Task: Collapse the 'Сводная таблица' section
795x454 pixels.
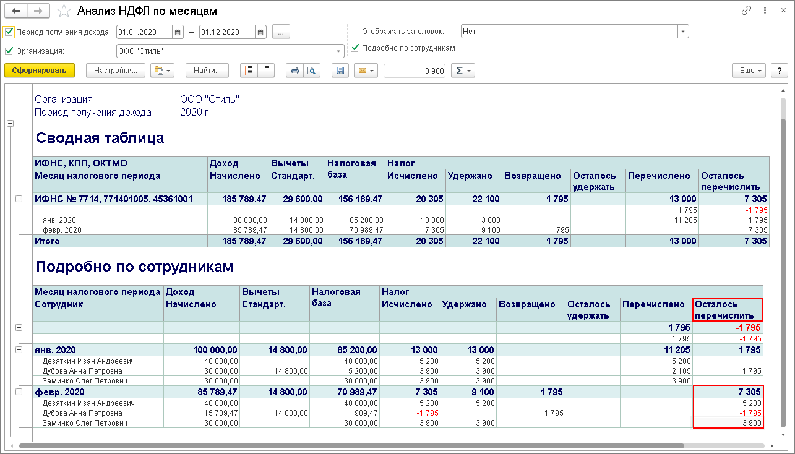Action: [10, 124]
